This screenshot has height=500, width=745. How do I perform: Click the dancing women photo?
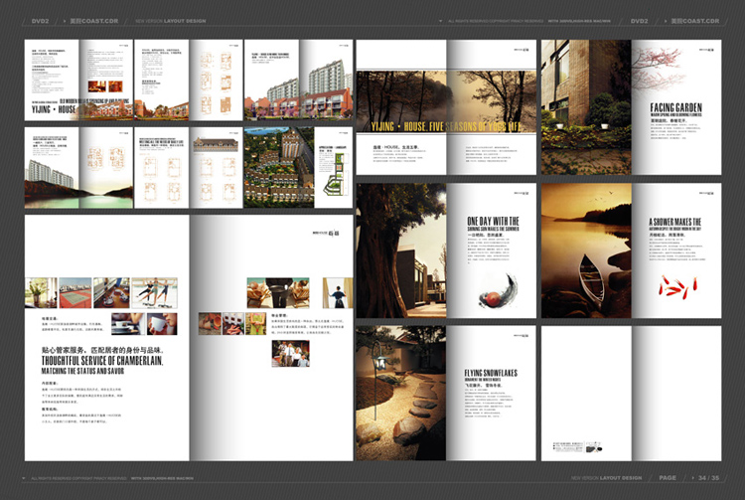pyautogui.click(x=154, y=293)
